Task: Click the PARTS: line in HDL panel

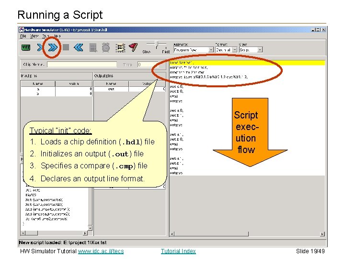Action: pos(31,195)
